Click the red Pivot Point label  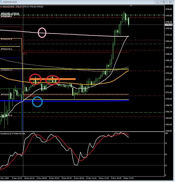[29, 96]
